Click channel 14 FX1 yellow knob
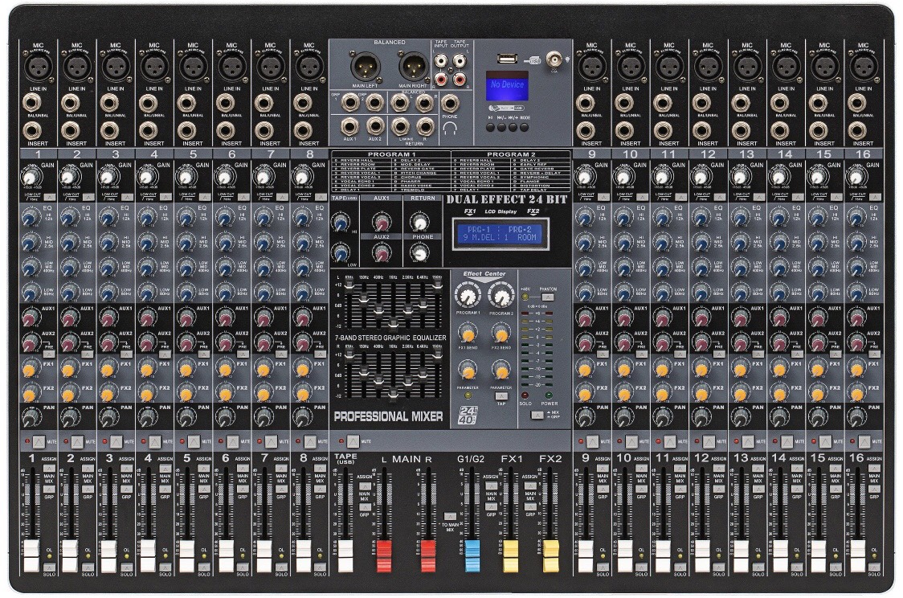The width and height of the screenshot is (903, 598). pyautogui.click(x=778, y=368)
